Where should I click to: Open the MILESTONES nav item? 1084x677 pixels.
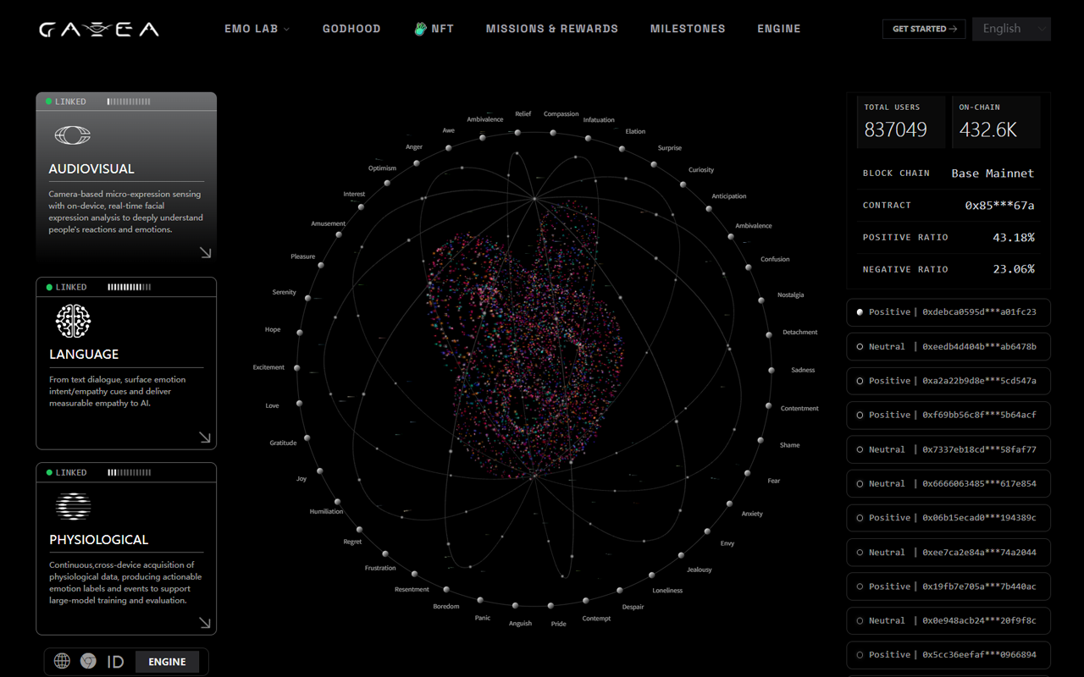pyautogui.click(x=688, y=29)
